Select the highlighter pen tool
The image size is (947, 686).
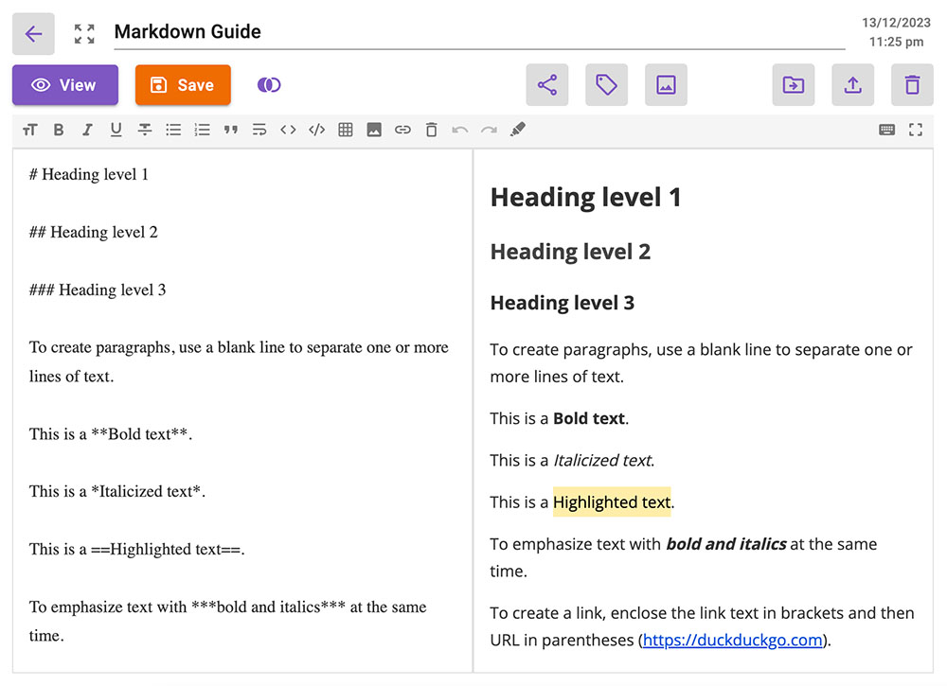[518, 130]
